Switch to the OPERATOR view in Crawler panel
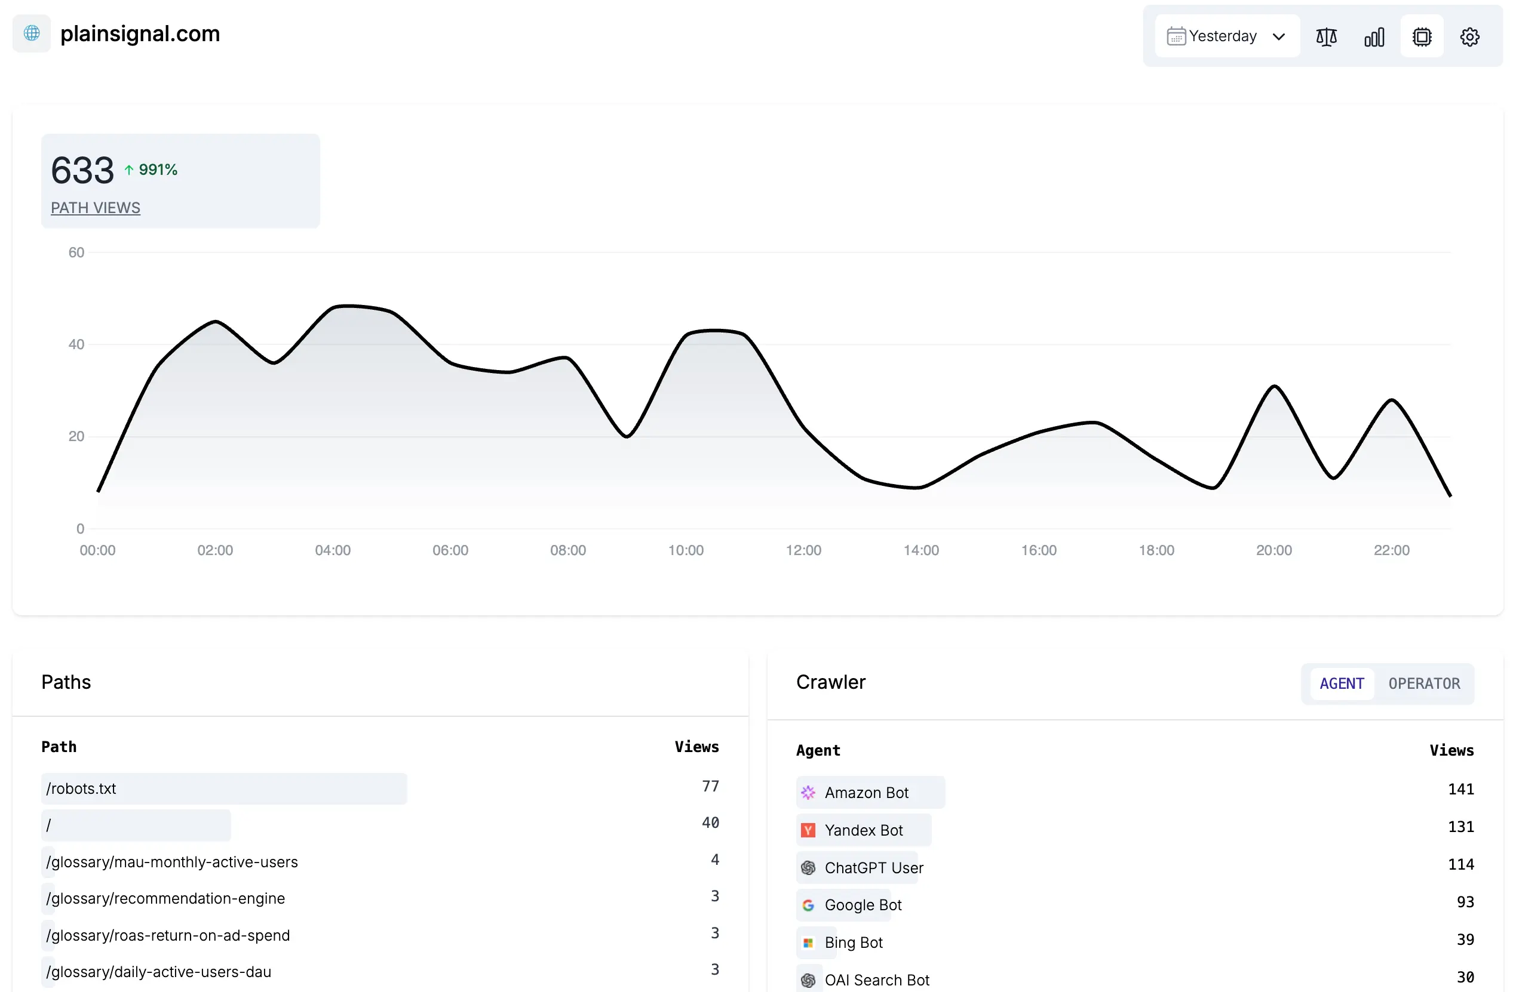Screen dimensions: 1516x992 point(1425,683)
